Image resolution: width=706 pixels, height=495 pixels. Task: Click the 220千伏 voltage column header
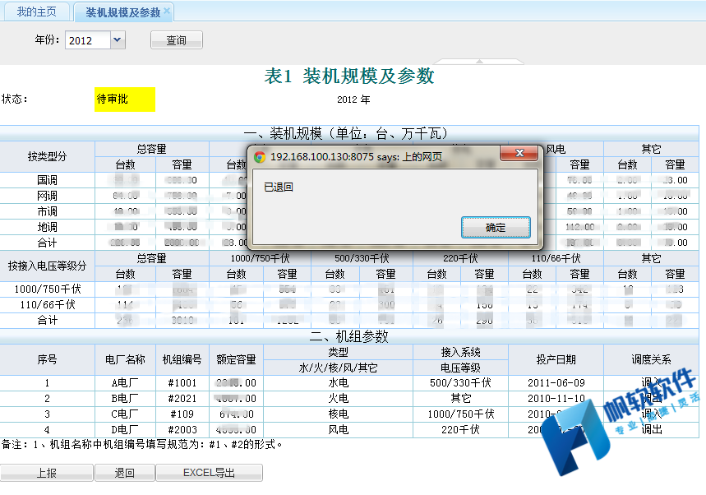pos(460,258)
